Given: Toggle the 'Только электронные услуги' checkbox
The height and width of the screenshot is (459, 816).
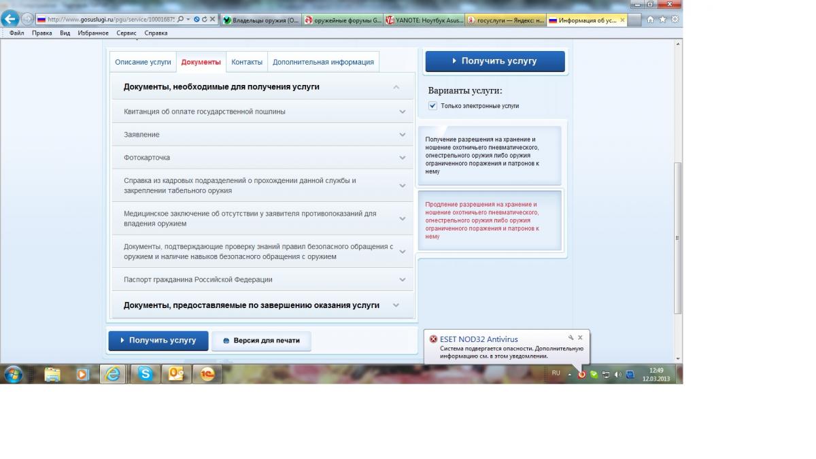Looking at the screenshot, I should coord(432,106).
